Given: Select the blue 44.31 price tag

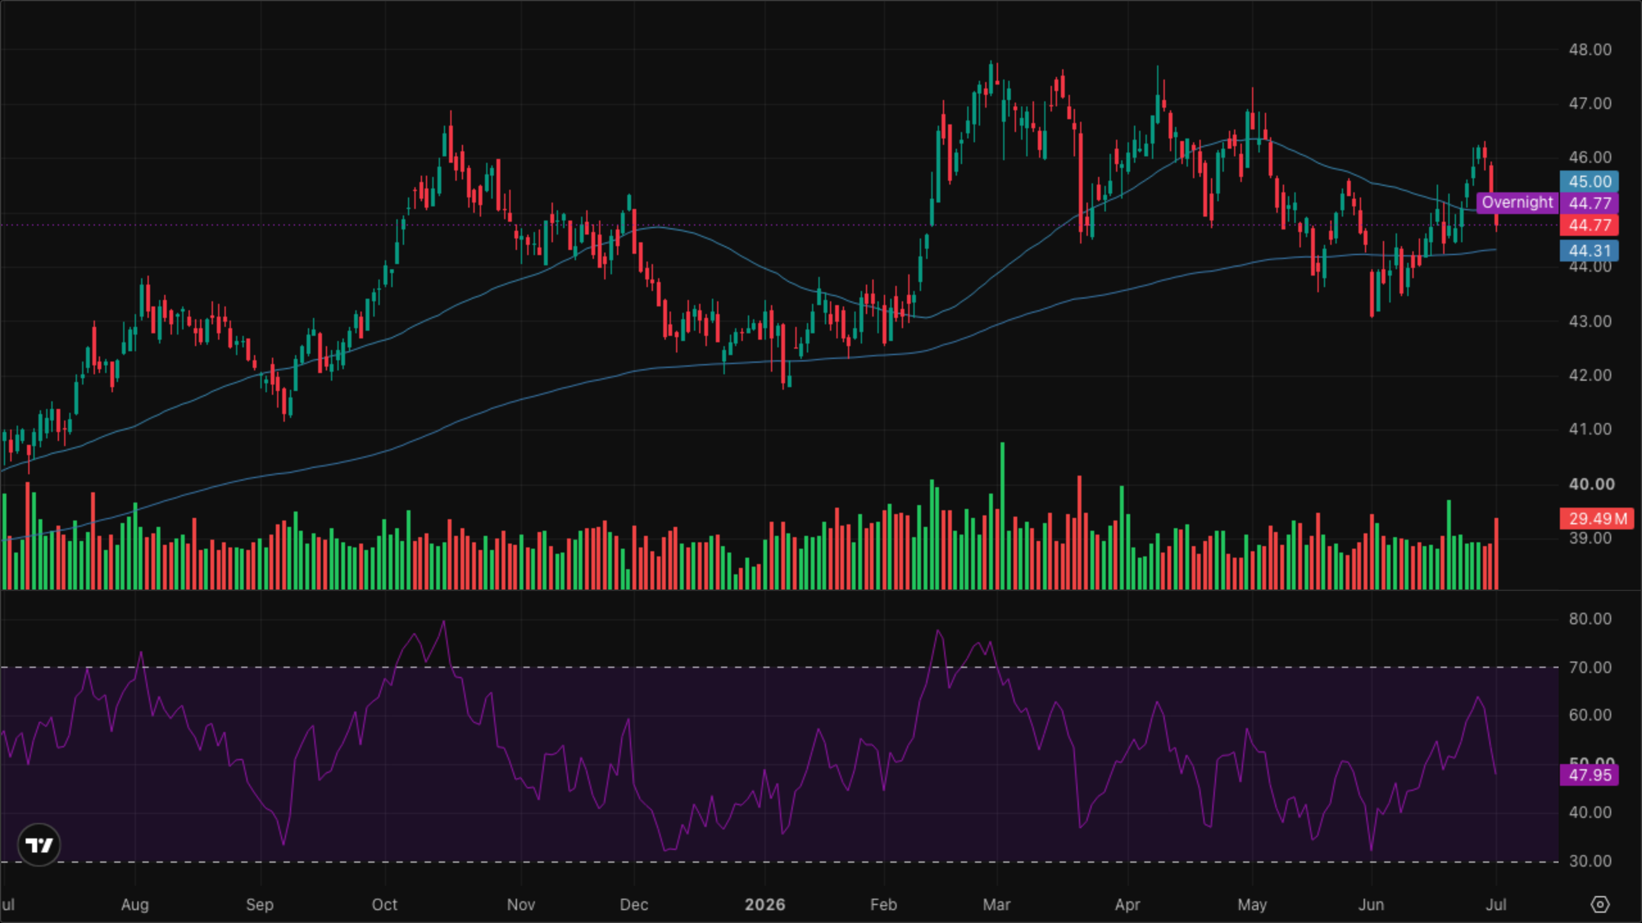Looking at the screenshot, I should [x=1589, y=251].
